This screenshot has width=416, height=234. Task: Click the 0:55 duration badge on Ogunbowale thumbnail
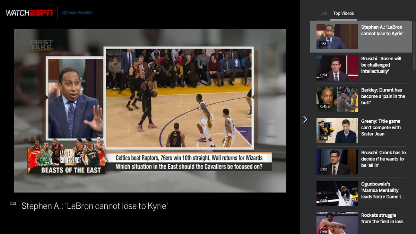[x=323, y=200]
